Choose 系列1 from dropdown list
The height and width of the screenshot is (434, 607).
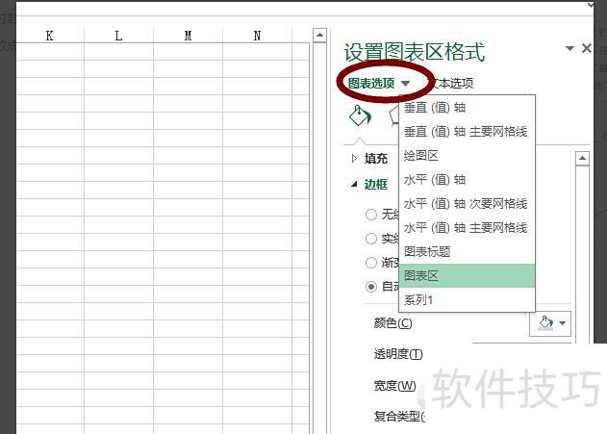pyautogui.click(x=467, y=299)
